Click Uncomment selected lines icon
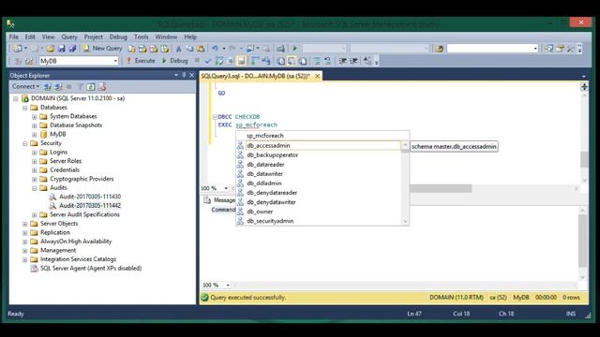This screenshot has width=600, height=337. tap(327, 61)
